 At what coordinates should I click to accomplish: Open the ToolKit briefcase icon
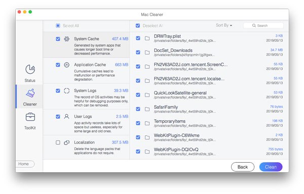[x=30, y=117]
